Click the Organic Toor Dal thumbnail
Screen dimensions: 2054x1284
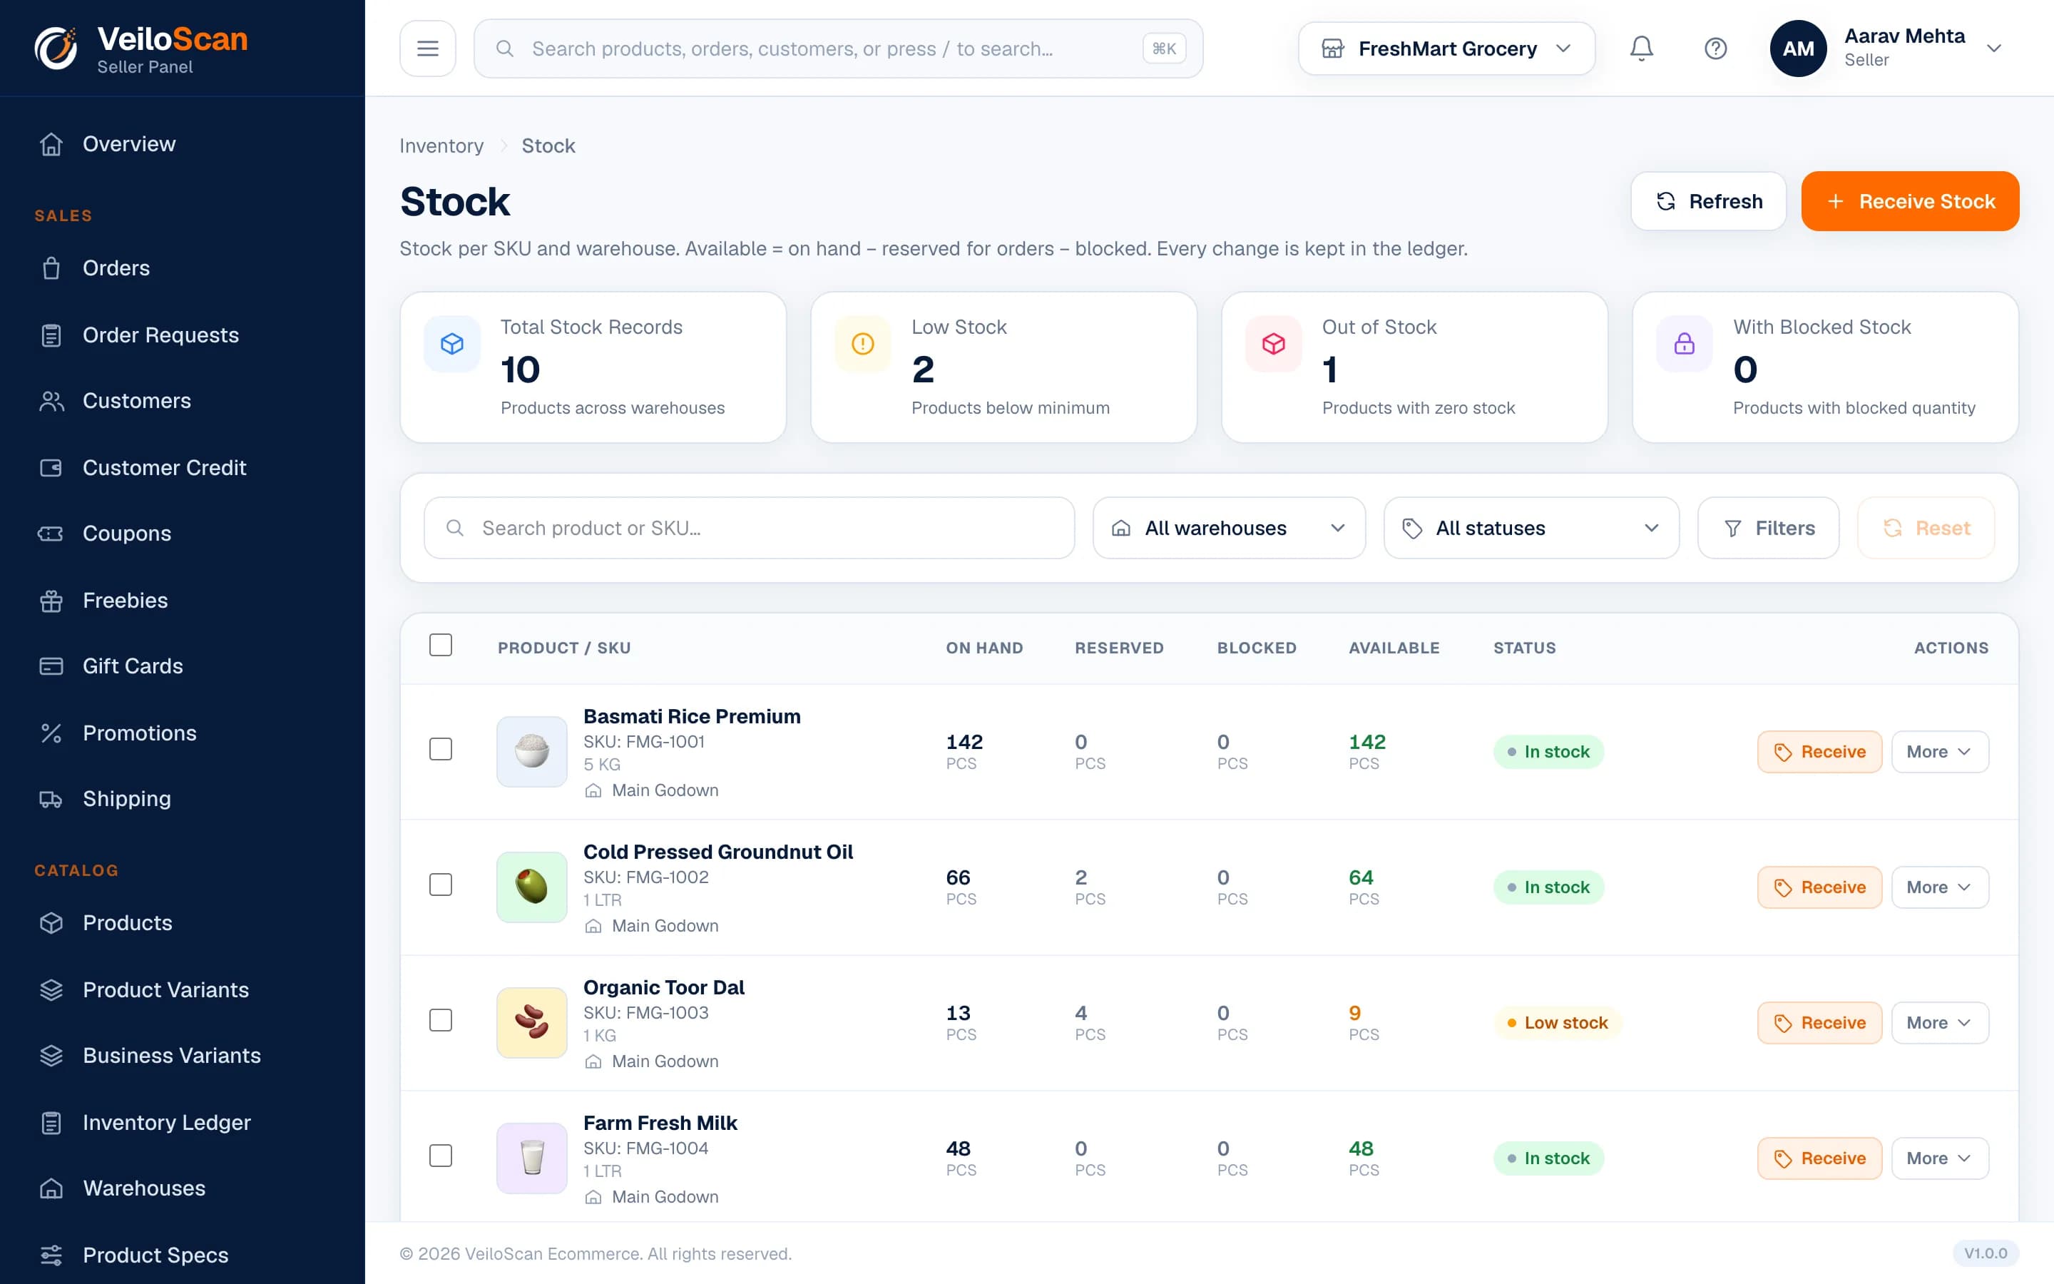click(532, 1022)
